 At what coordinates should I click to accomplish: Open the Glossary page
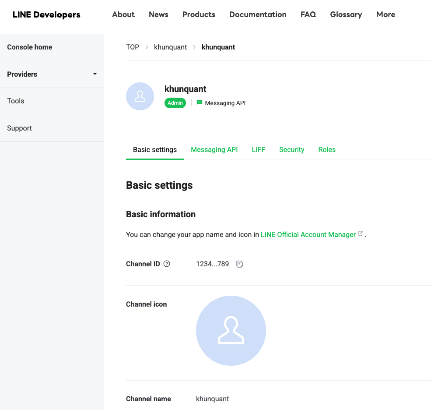[x=346, y=14]
